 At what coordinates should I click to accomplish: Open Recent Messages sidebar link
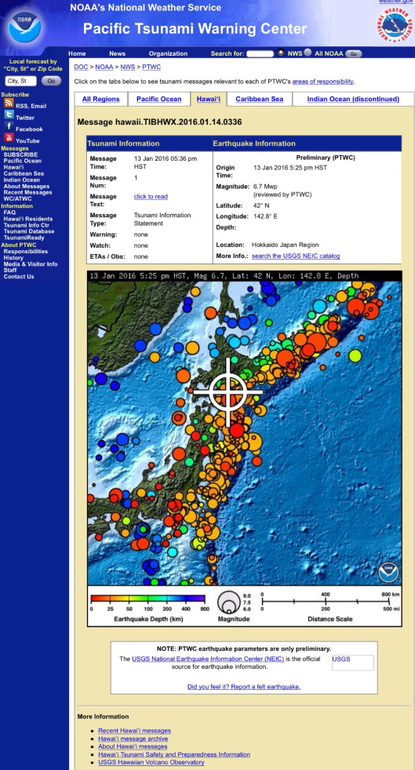pos(27,193)
